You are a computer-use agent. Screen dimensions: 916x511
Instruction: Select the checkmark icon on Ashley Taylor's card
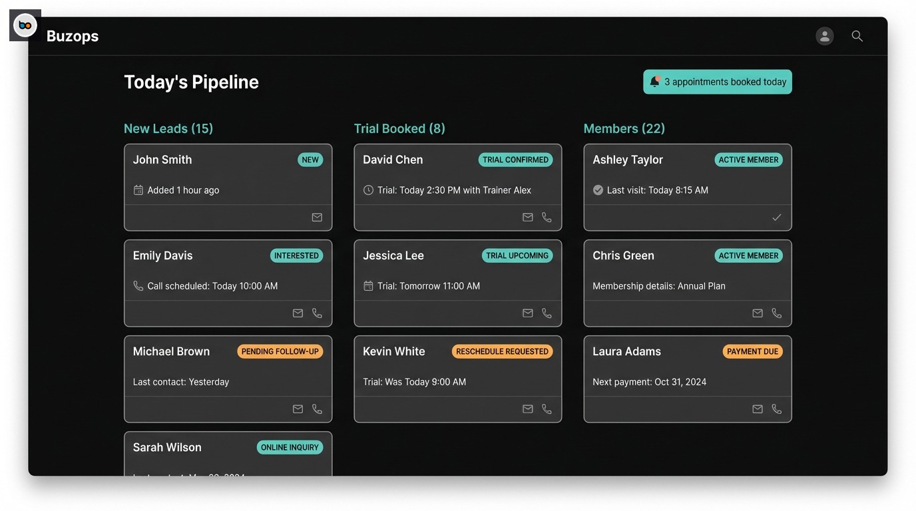click(x=776, y=217)
